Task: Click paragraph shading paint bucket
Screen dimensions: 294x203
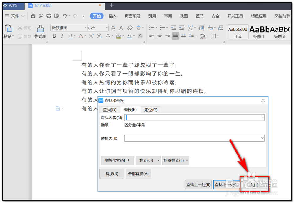Action: click(x=203, y=36)
